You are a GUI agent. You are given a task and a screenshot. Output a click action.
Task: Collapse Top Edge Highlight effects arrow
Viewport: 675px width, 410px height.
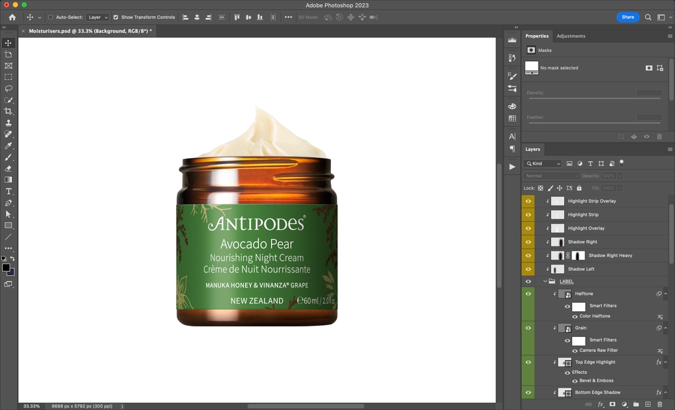point(666,363)
